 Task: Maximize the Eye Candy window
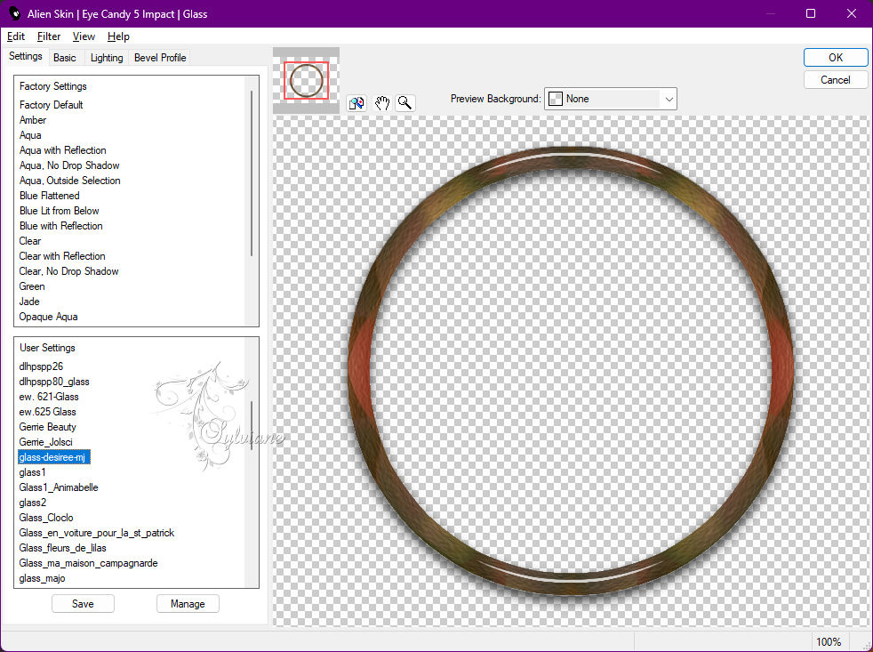pos(811,13)
